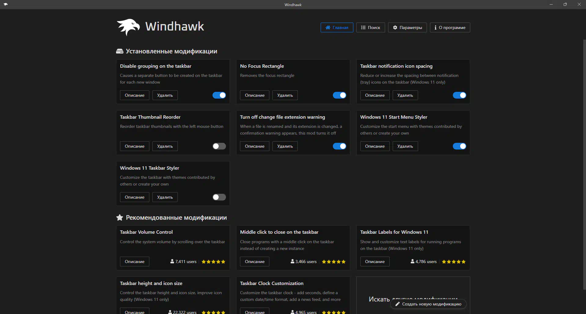Click the Windhawk title bar app icon
This screenshot has height=314, width=586.
pyautogui.click(x=5, y=5)
